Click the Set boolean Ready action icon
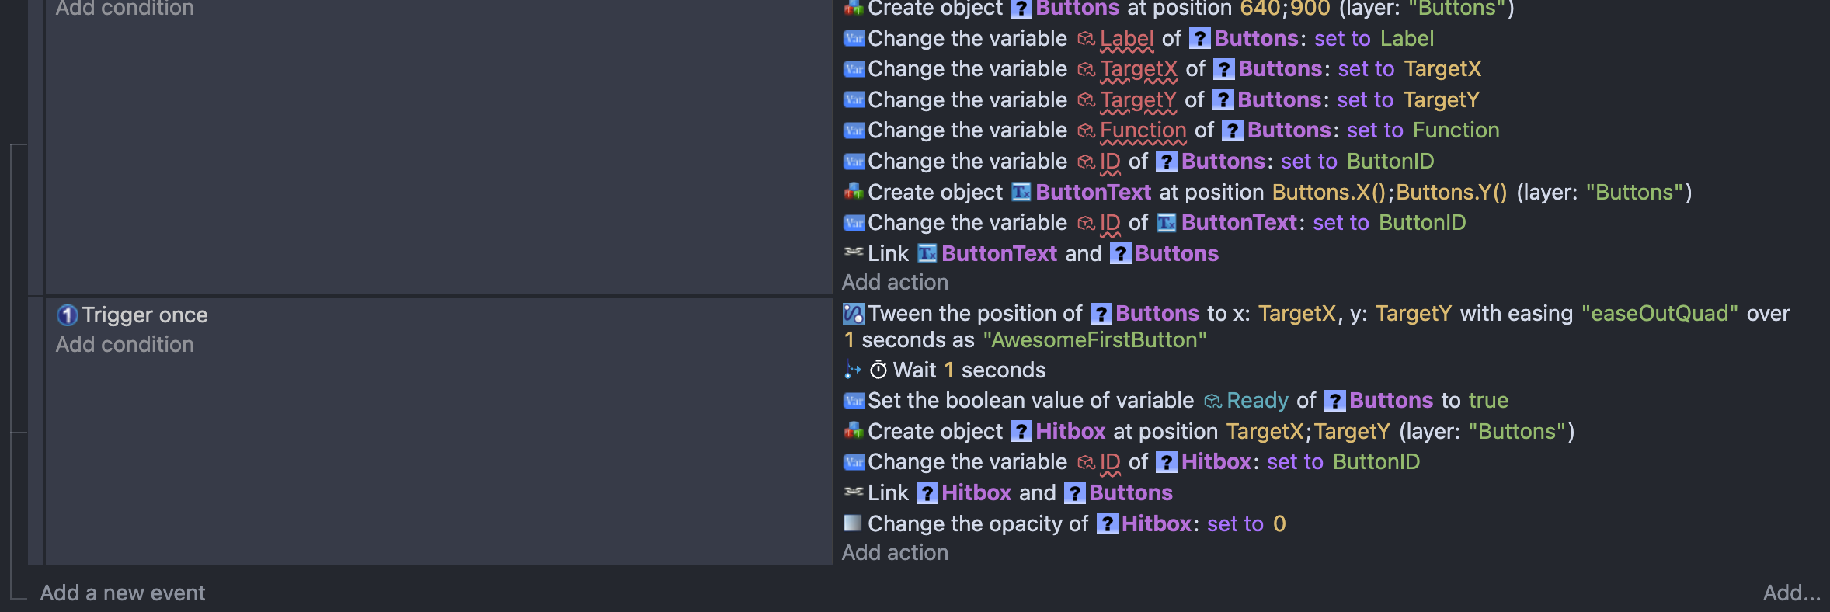 point(854,401)
